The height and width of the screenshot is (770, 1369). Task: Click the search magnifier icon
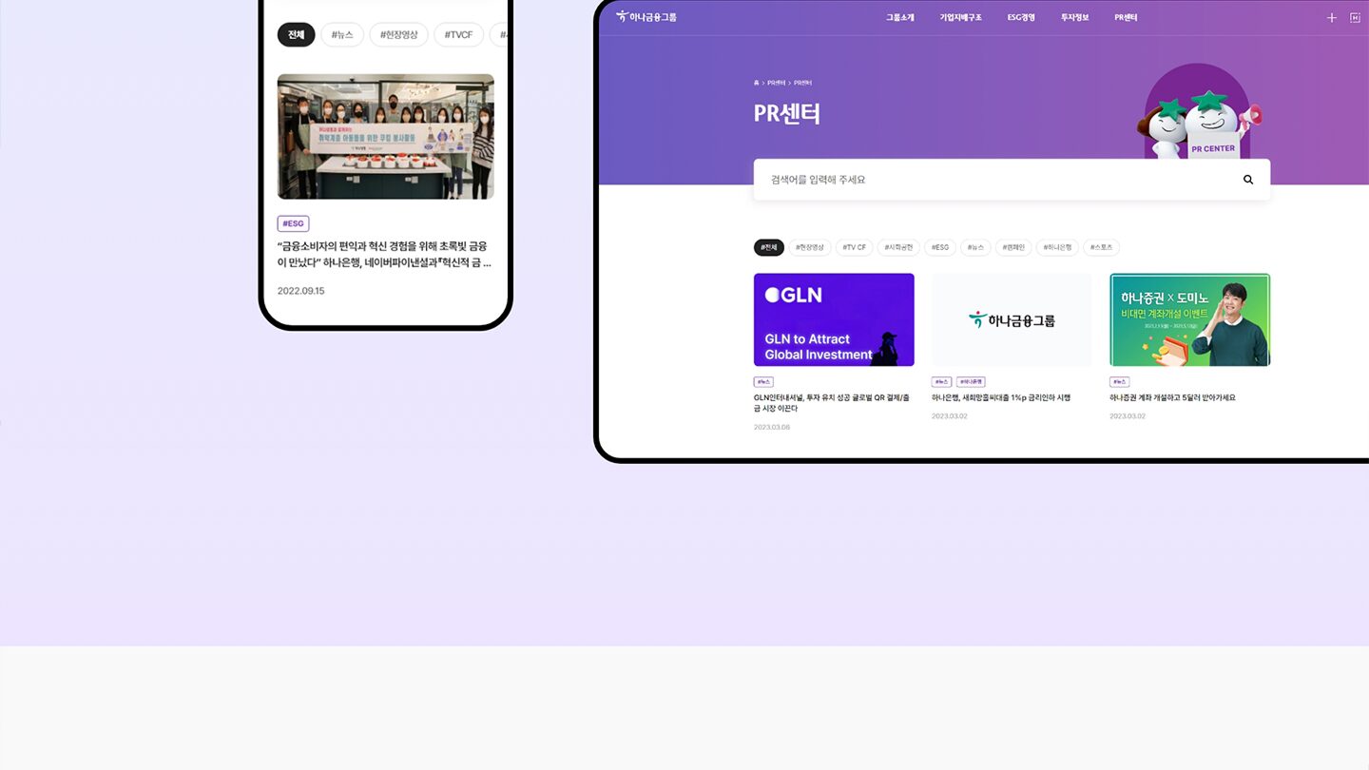tap(1247, 180)
